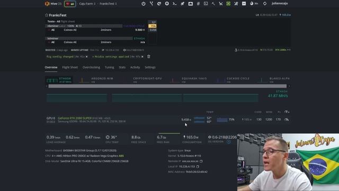Click the yellow 75% fan cell in summary
This screenshot has height=191, width=339.
[153, 26]
